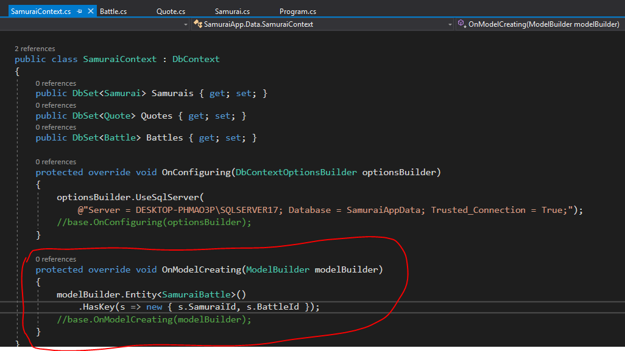Close the SamuraiContext.cs tab
Image resolution: width=625 pixels, height=351 pixels.
click(x=91, y=11)
